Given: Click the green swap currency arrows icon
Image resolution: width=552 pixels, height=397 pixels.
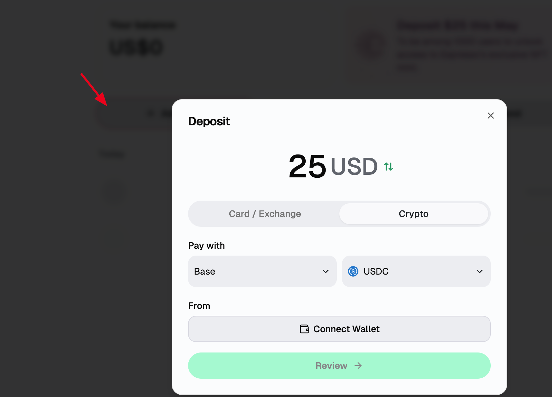Looking at the screenshot, I should [389, 167].
